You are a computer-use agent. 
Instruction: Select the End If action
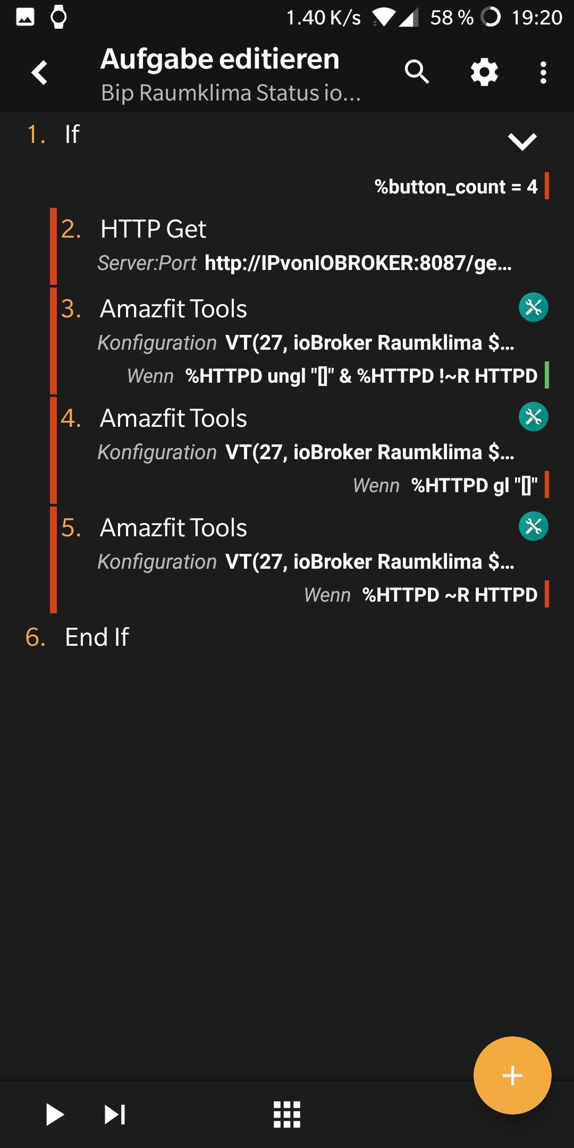coord(97,637)
